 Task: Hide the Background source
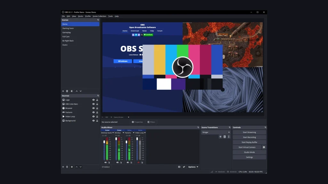click(94, 121)
